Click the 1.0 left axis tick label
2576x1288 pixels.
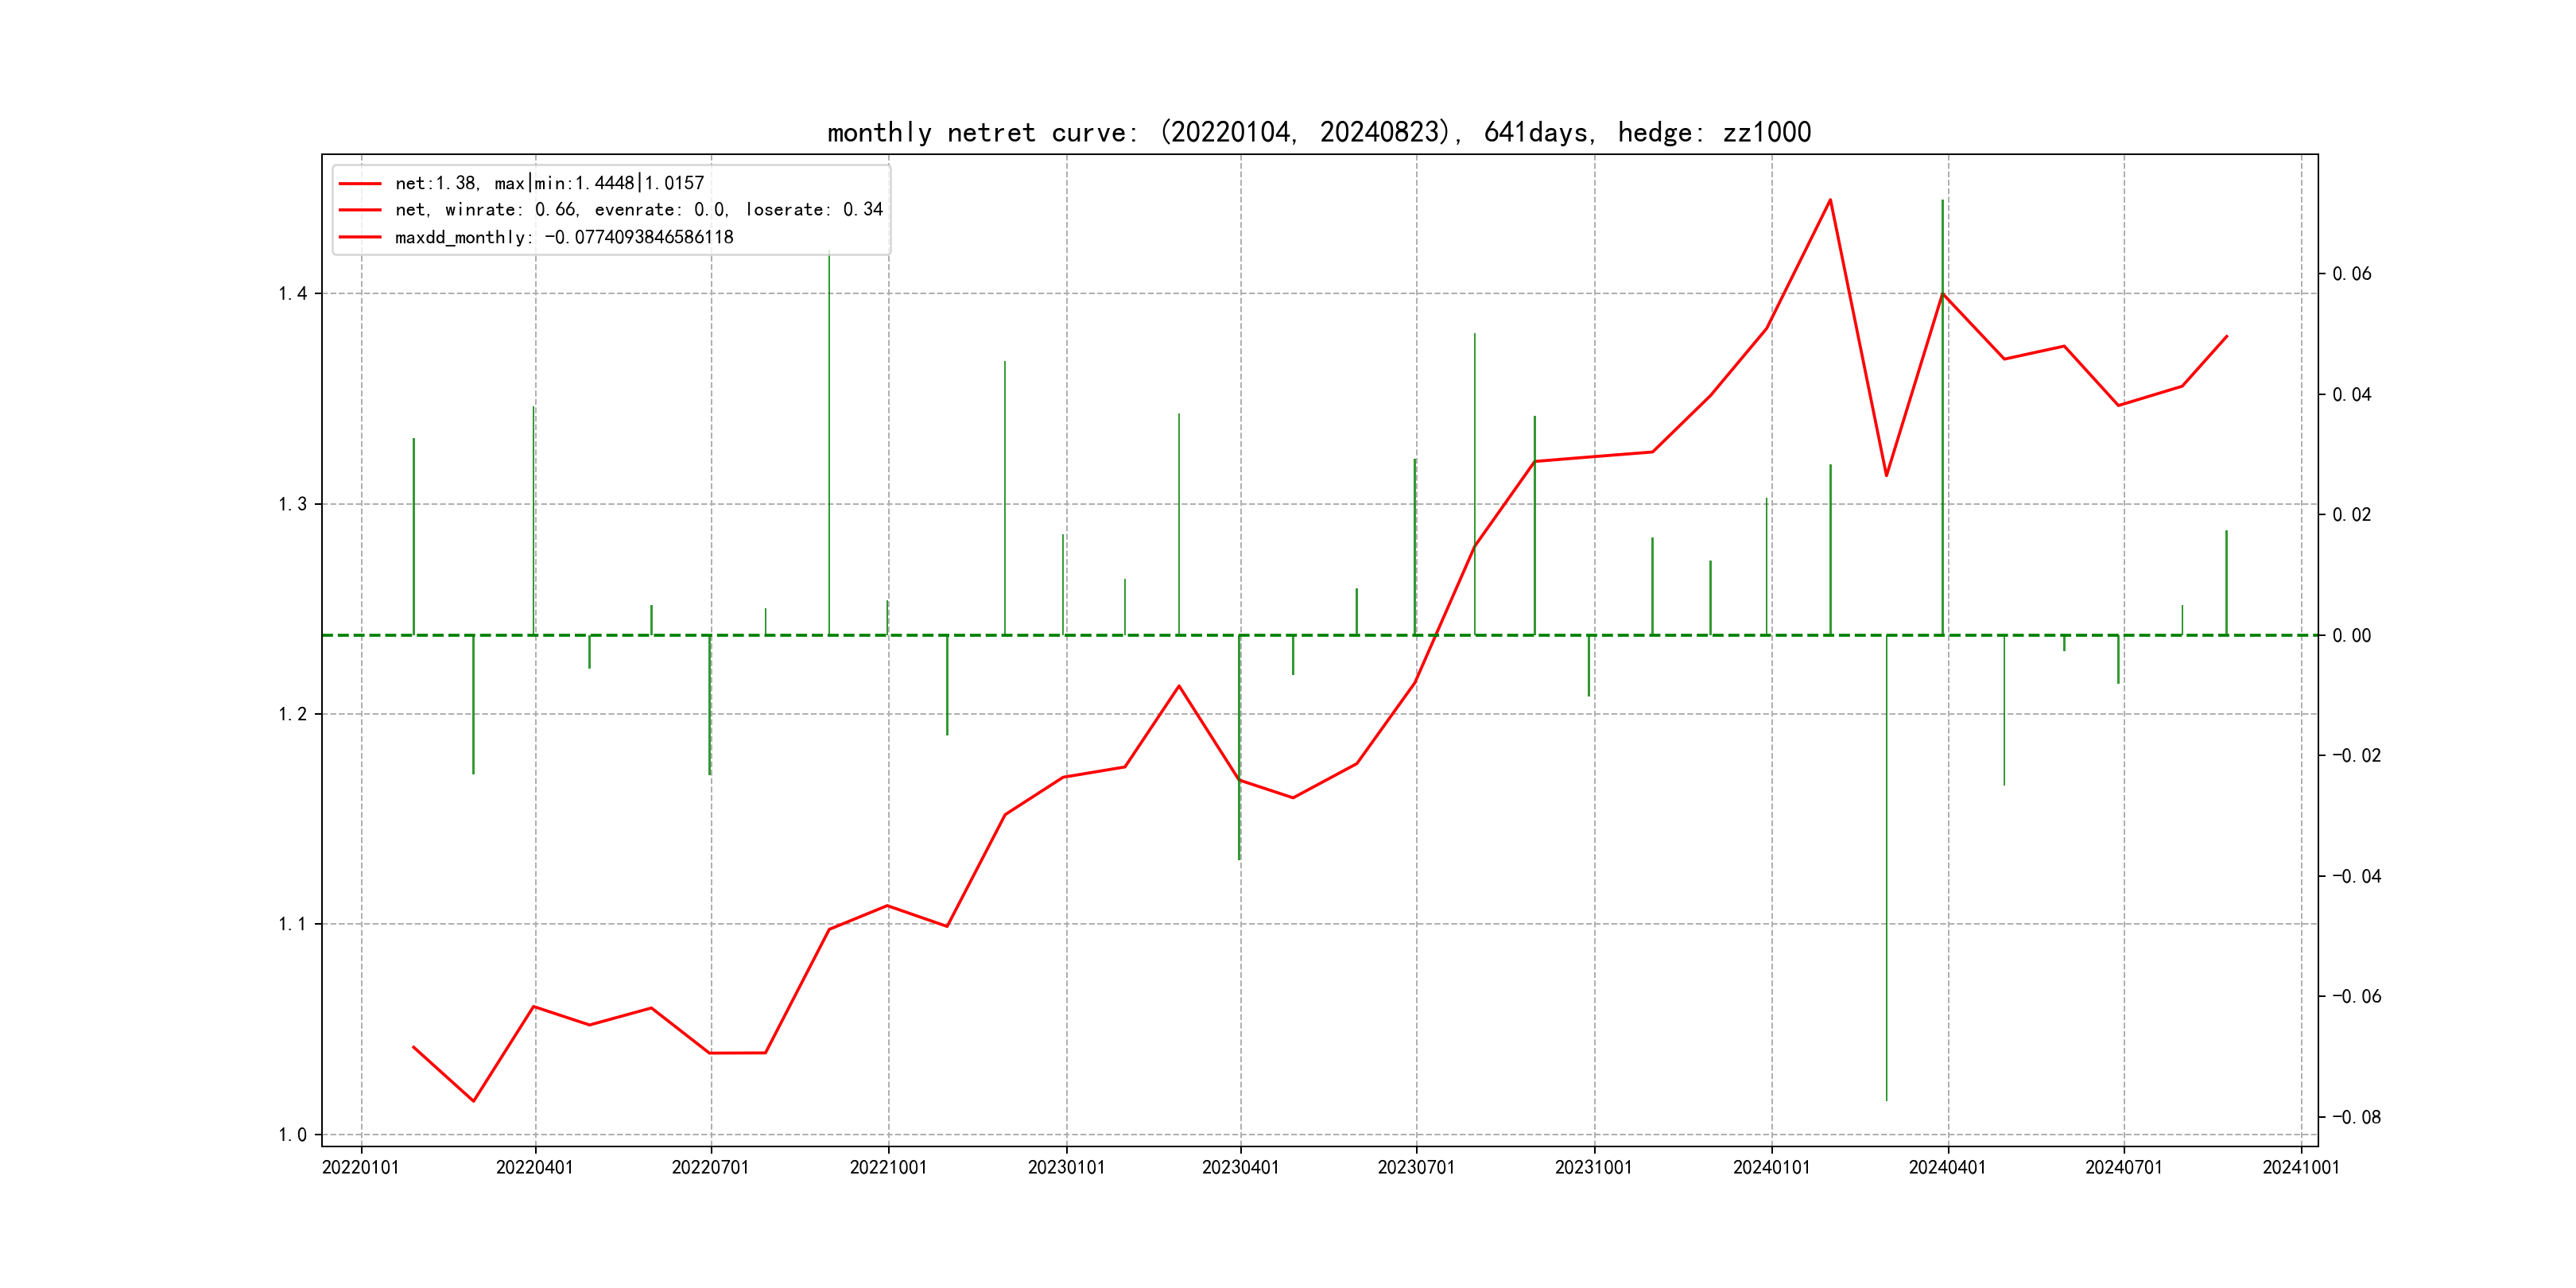tap(292, 1135)
